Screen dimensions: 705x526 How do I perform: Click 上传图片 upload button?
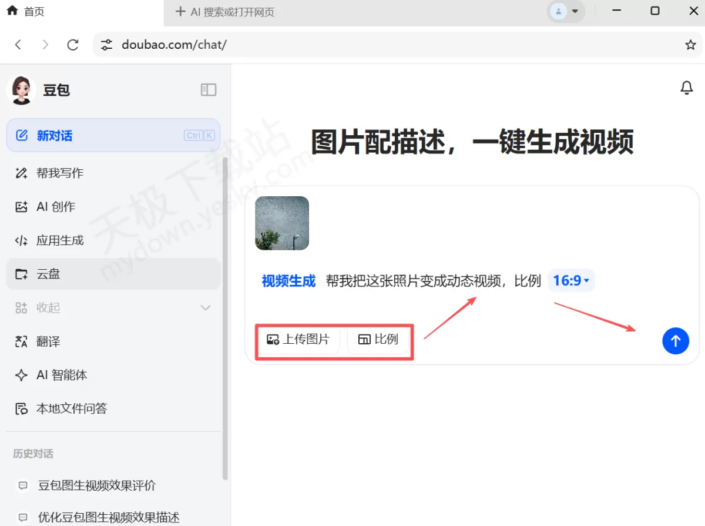point(298,339)
